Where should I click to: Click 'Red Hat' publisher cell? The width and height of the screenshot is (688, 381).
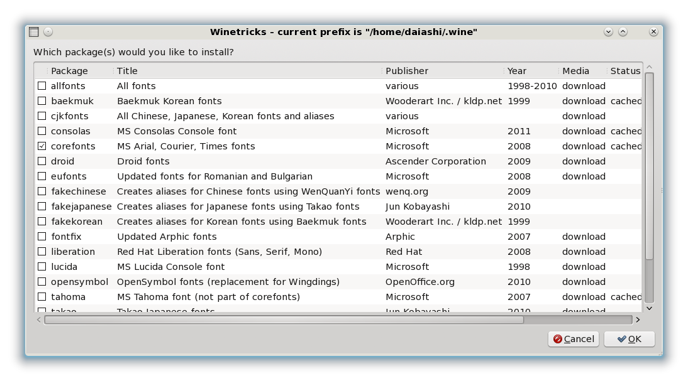click(x=404, y=251)
